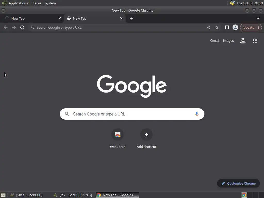Viewport: 264px width, 198px height.
Task: Start voice search with the microphone
Action: (x=196, y=114)
